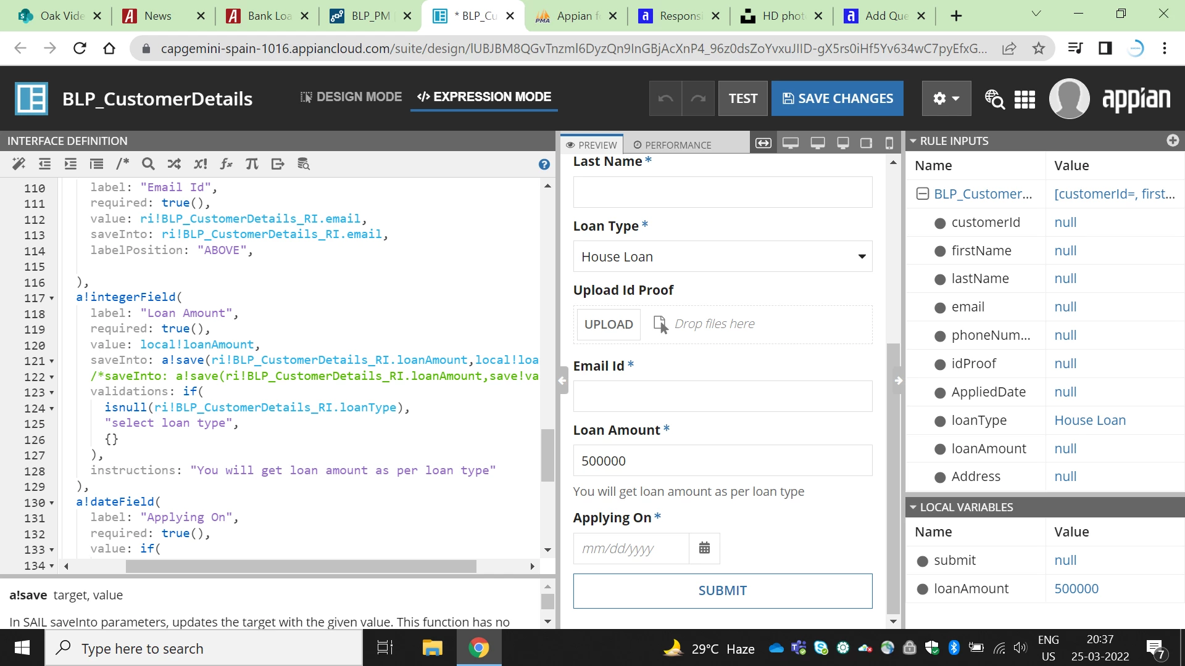Click the browser address bar
This screenshot has height=666, width=1185.
coord(574,48)
